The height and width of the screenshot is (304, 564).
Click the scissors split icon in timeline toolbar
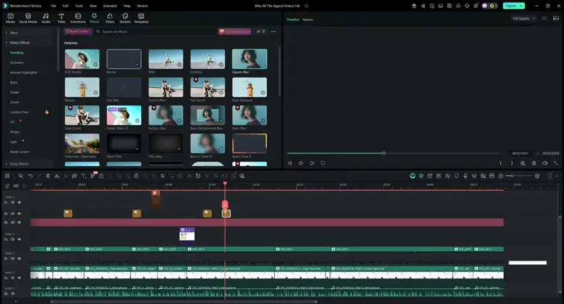click(x=57, y=176)
